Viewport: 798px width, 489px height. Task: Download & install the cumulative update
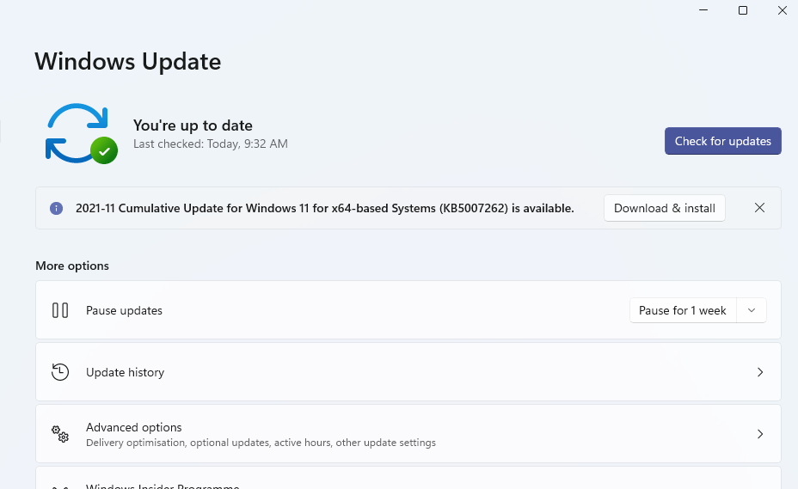click(x=664, y=208)
